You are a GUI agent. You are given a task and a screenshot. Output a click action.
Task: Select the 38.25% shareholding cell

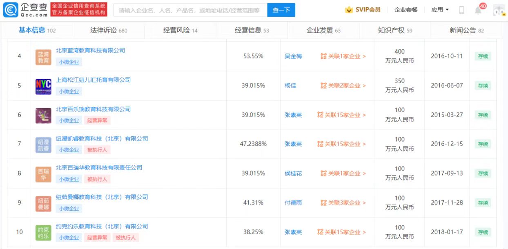tap(253, 232)
